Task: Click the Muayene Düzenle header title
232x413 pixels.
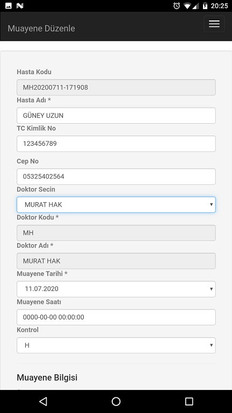Action: 41,29
